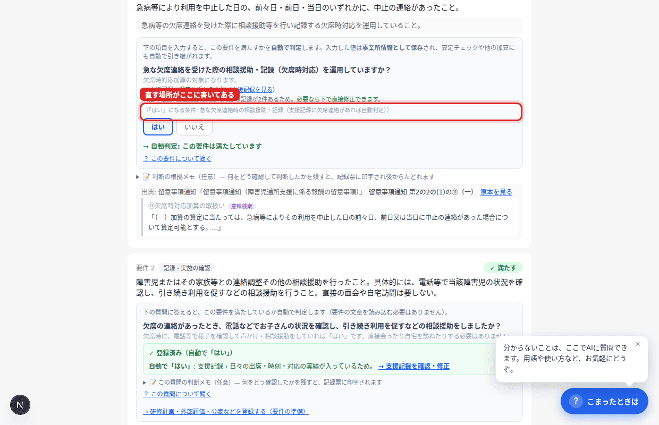Click the 登録済み(自動で「はい」) status text
Viewport: 659px width, 425px height.
(191, 353)
